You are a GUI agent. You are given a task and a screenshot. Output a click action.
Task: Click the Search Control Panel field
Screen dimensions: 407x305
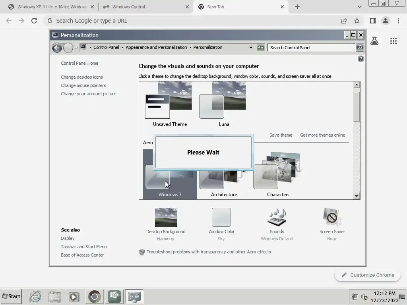point(311,48)
